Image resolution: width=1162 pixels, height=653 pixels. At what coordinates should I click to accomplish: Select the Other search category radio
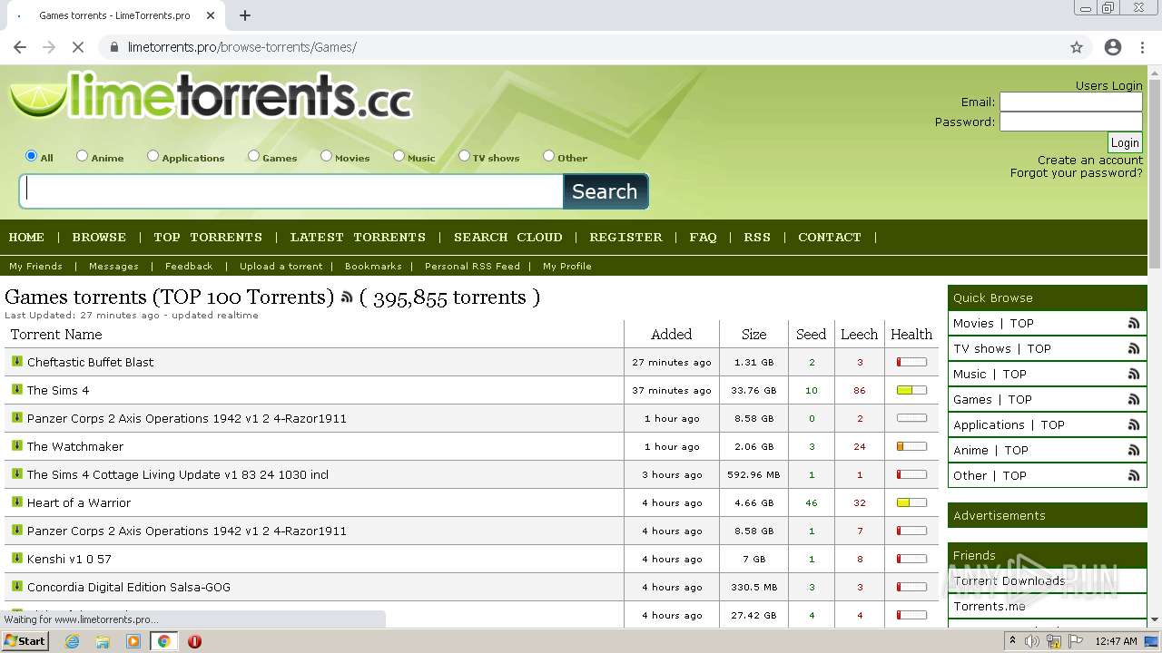[x=548, y=156]
